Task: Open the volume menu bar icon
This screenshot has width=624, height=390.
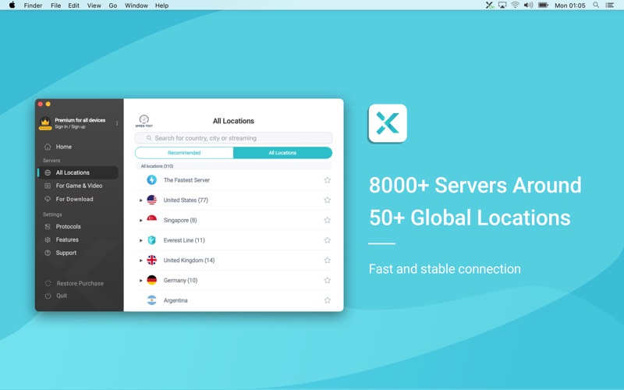Action: [x=529, y=5]
